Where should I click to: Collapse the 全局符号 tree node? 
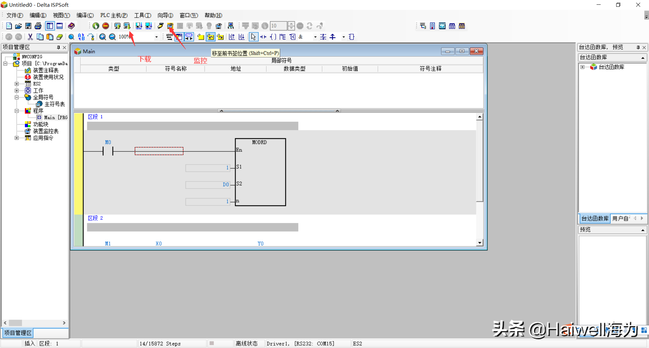(17, 97)
